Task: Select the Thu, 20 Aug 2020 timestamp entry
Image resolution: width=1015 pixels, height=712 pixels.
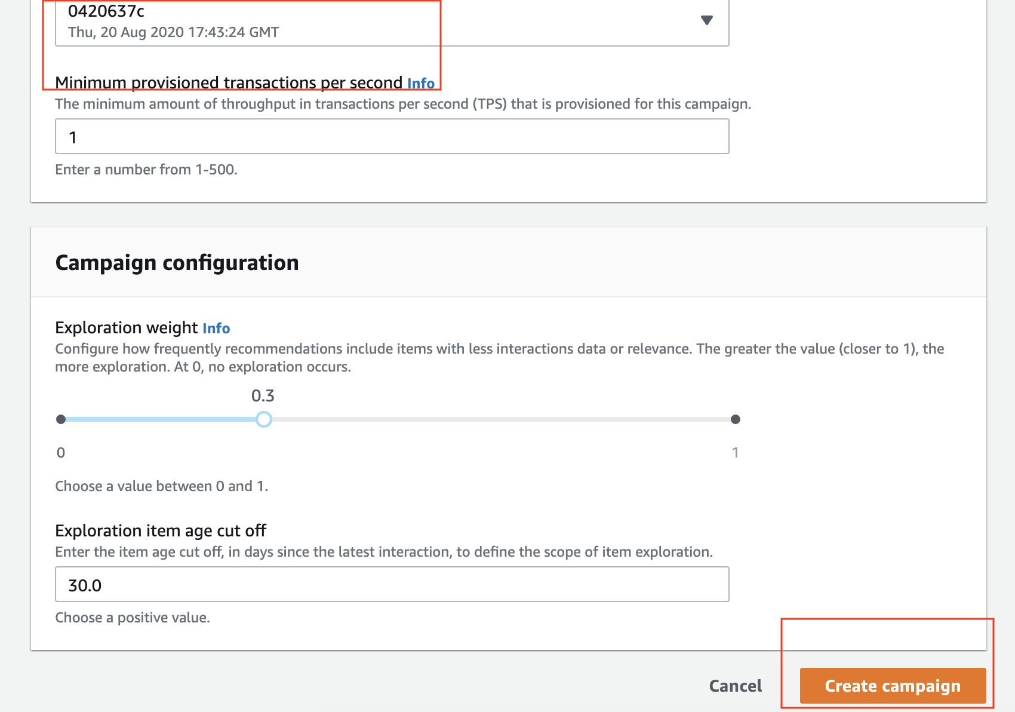Action: (x=173, y=32)
